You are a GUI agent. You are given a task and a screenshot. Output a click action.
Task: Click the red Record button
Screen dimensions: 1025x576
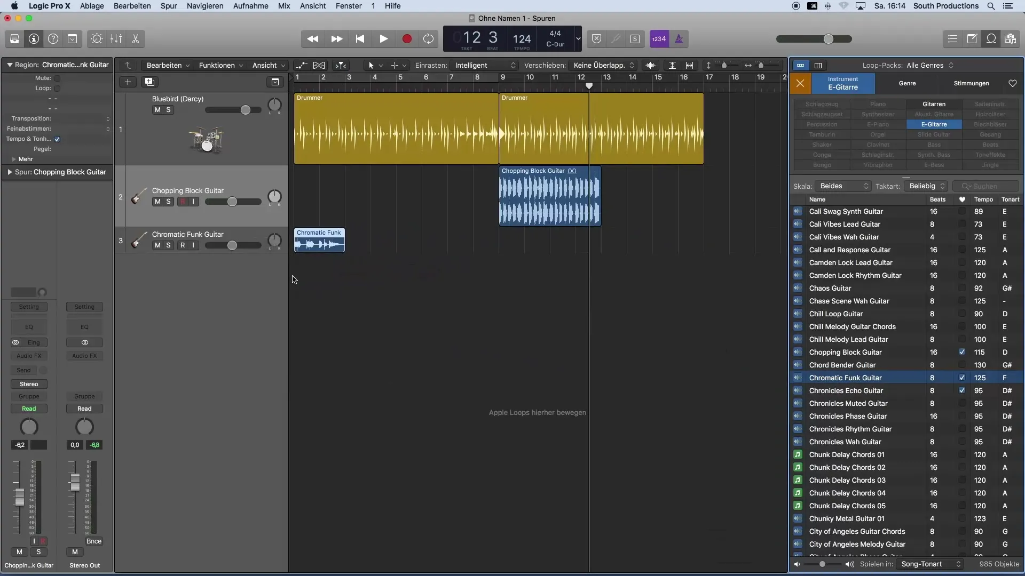(407, 39)
